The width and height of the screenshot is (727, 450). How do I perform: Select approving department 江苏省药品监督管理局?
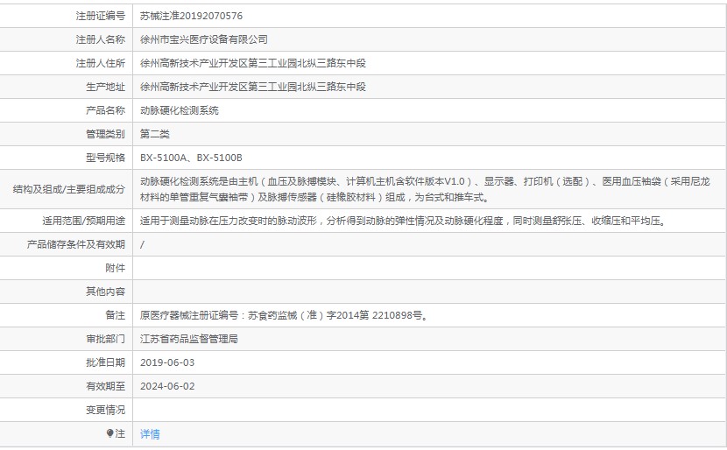(x=189, y=339)
